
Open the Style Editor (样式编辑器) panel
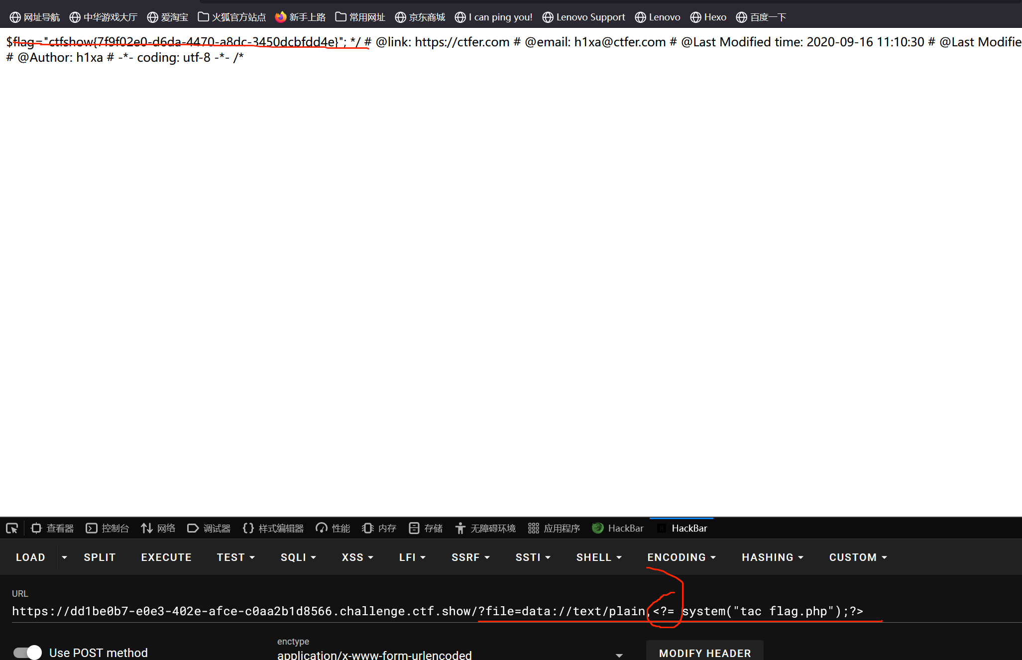pyautogui.click(x=273, y=528)
